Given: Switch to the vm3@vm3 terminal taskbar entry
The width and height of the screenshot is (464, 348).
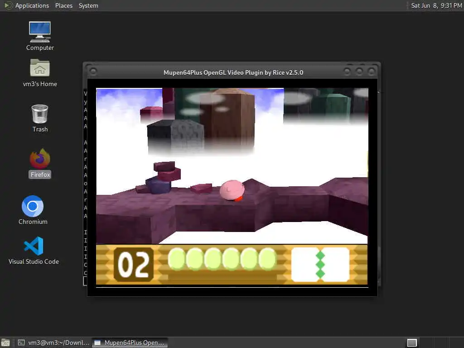Looking at the screenshot, I should (x=53, y=343).
